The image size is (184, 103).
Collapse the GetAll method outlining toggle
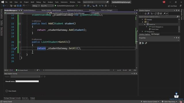tap(20, 42)
